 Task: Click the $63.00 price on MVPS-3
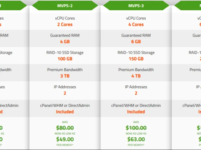(x=136, y=139)
